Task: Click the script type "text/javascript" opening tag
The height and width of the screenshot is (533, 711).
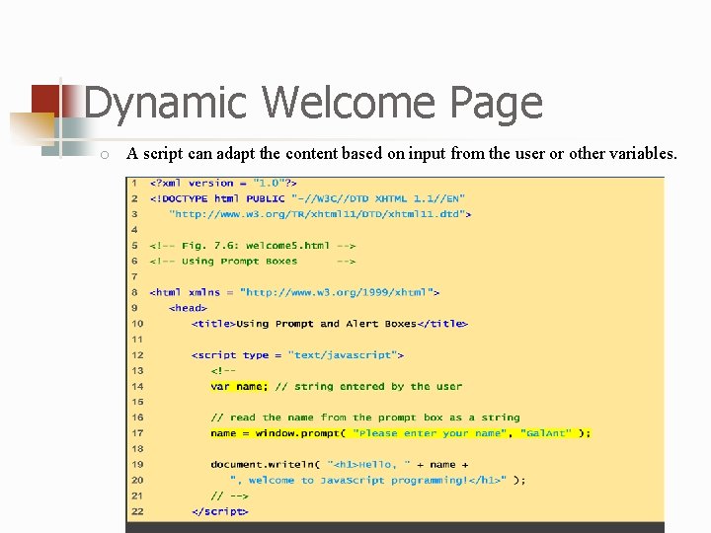Action: [297, 355]
